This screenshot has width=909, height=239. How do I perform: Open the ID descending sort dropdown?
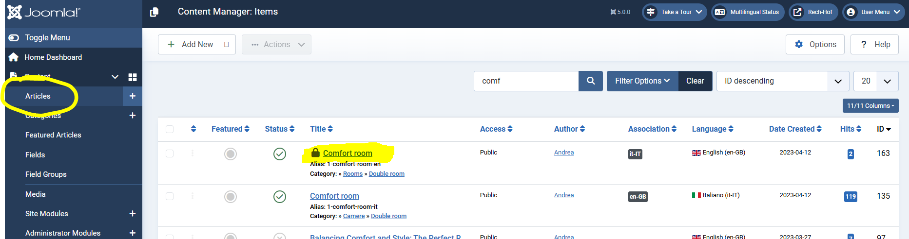[x=782, y=81]
